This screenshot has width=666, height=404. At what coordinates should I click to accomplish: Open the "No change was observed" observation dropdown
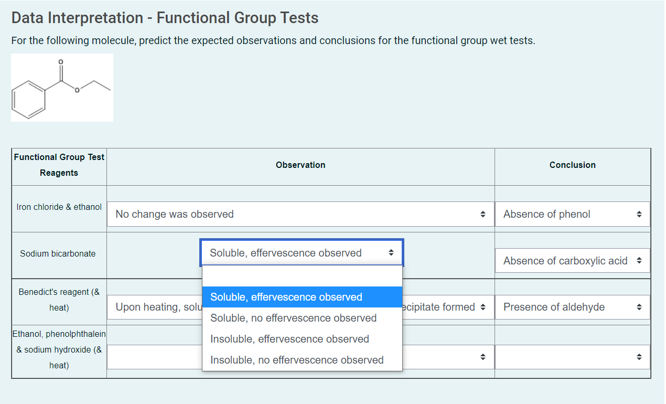click(x=300, y=214)
